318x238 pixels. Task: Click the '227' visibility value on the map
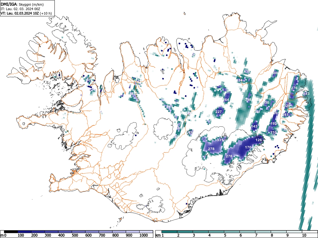pos(218,112)
